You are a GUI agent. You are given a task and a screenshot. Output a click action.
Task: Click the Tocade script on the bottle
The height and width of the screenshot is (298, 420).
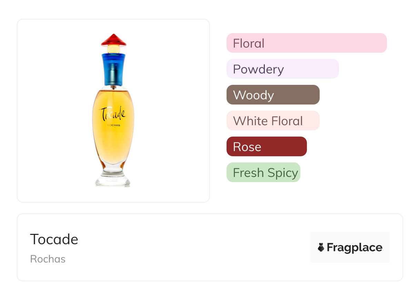tap(112, 113)
